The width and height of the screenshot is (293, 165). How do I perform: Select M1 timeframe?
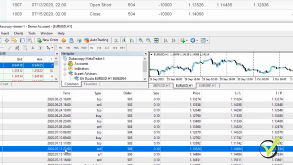pos(60,48)
